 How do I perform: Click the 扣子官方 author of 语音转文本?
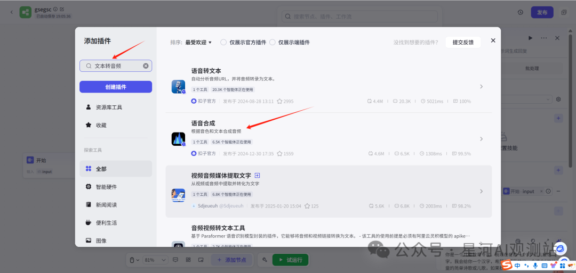click(x=204, y=101)
